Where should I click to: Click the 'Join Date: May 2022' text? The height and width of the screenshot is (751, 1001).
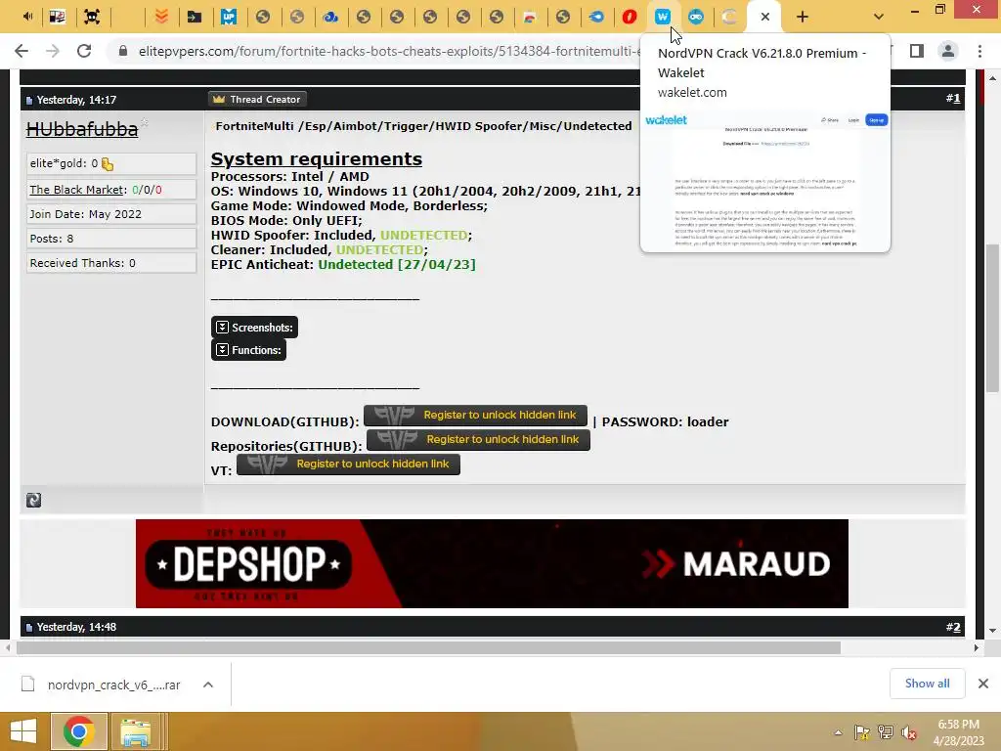click(86, 214)
